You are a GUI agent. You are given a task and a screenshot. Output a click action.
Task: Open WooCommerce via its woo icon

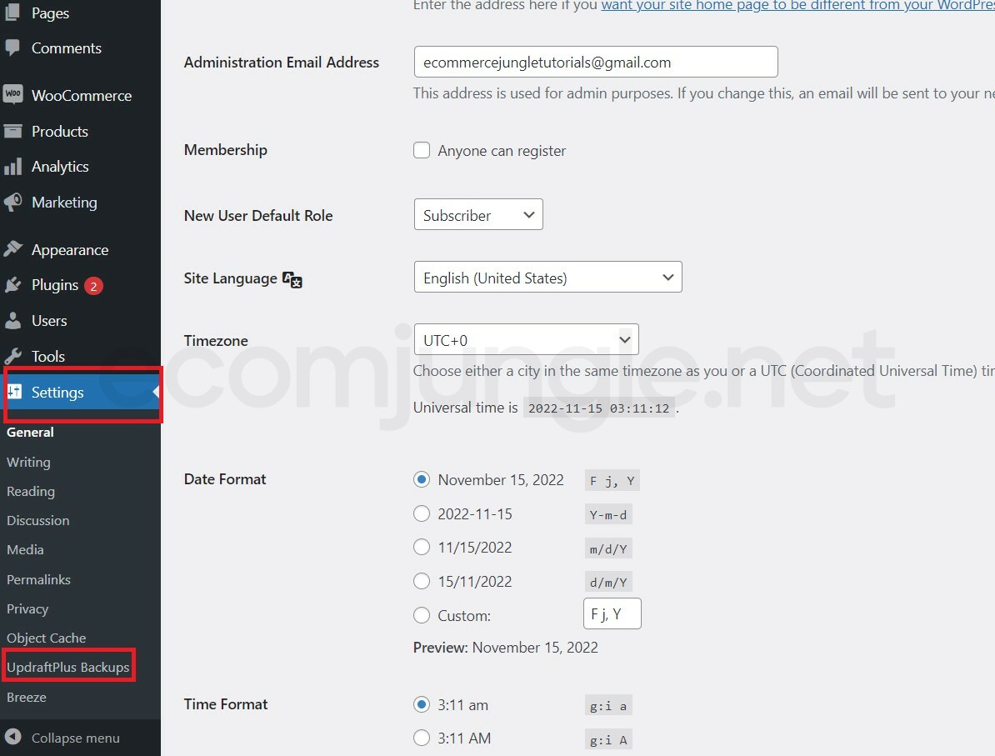(x=12, y=94)
